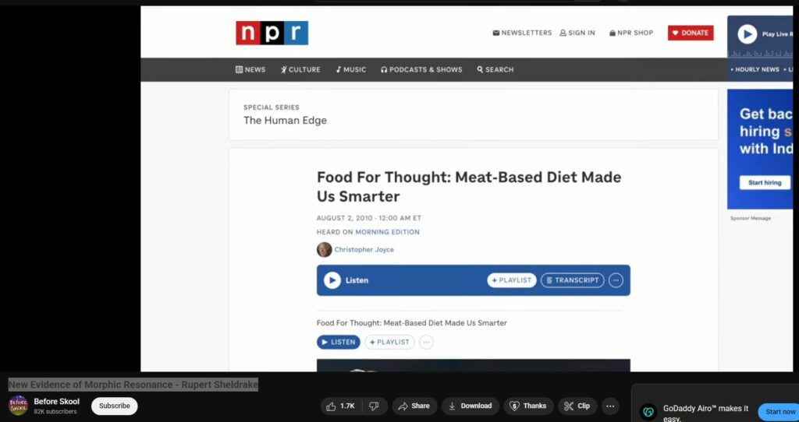Expand the audio player more options
Image resolution: width=799 pixels, height=422 pixels.
click(x=616, y=280)
